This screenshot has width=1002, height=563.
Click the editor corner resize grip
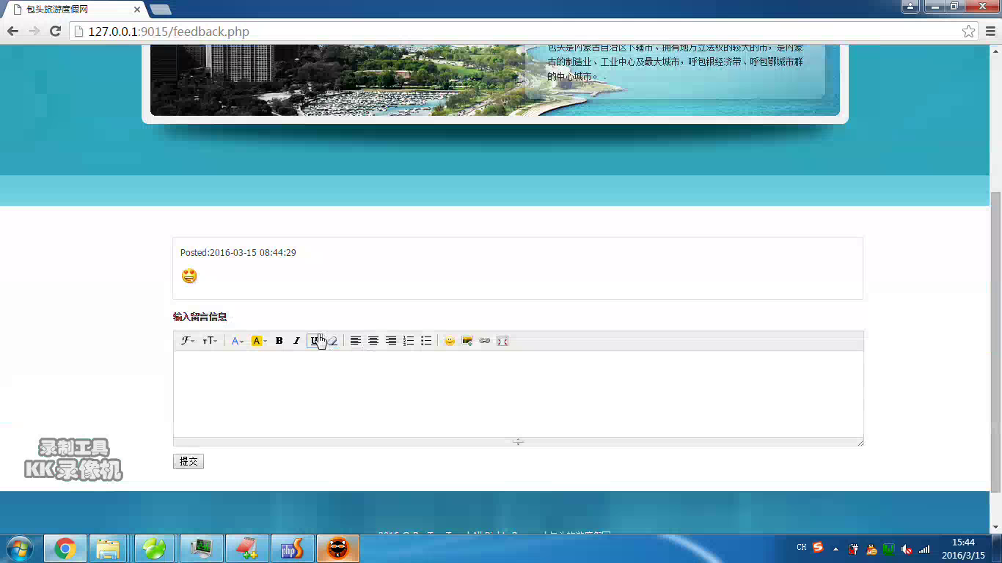[x=860, y=441]
